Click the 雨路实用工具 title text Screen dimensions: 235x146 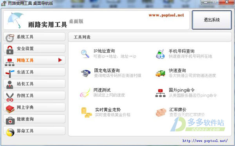[x=47, y=25]
